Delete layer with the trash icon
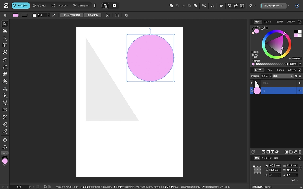This screenshot has width=303, height=189. (299, 152)
